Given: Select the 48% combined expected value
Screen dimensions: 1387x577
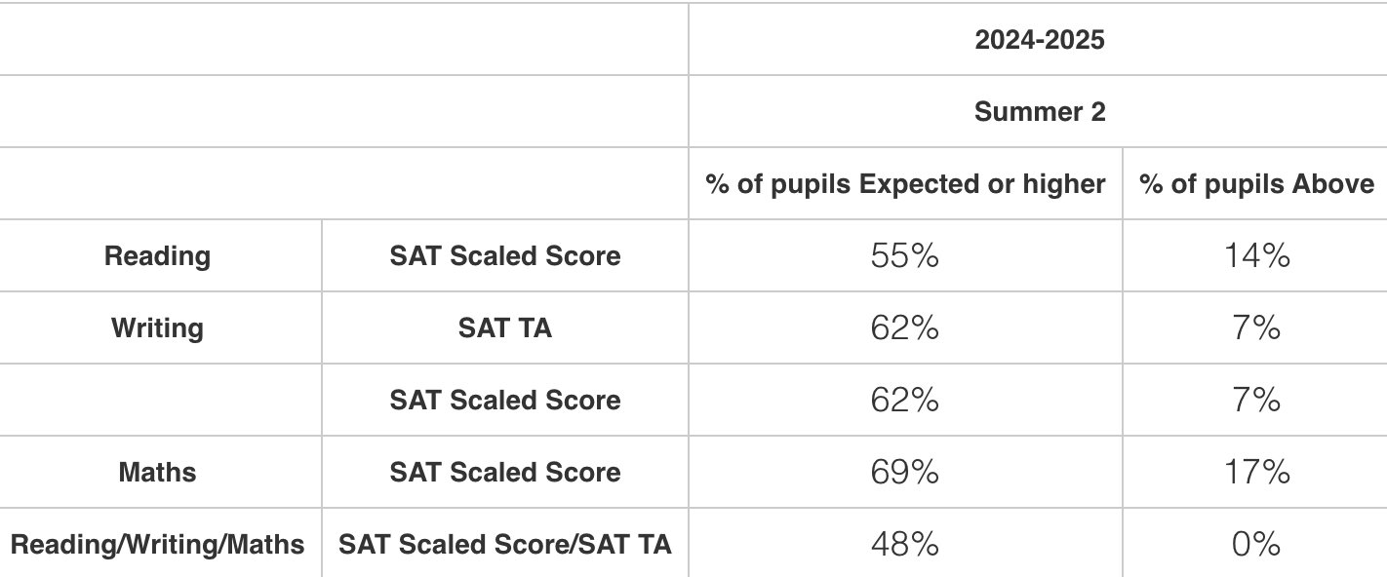Looking at the screenshot, I should pos(904,545).
